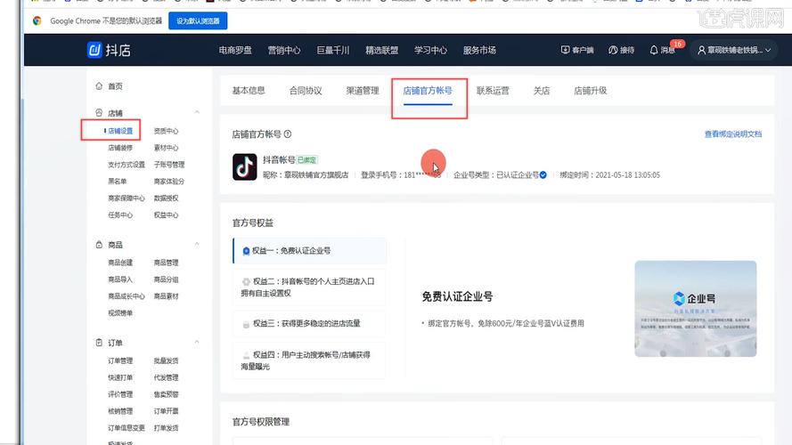Screen dimensions: 792x445
Task: Open 店铺装修 in the sidebar
Action: pyautogui.click(x=120, y=148)
